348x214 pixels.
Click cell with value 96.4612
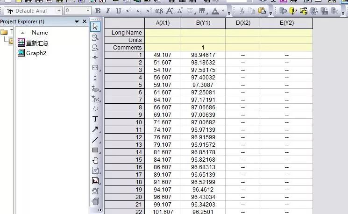[203, 190]
